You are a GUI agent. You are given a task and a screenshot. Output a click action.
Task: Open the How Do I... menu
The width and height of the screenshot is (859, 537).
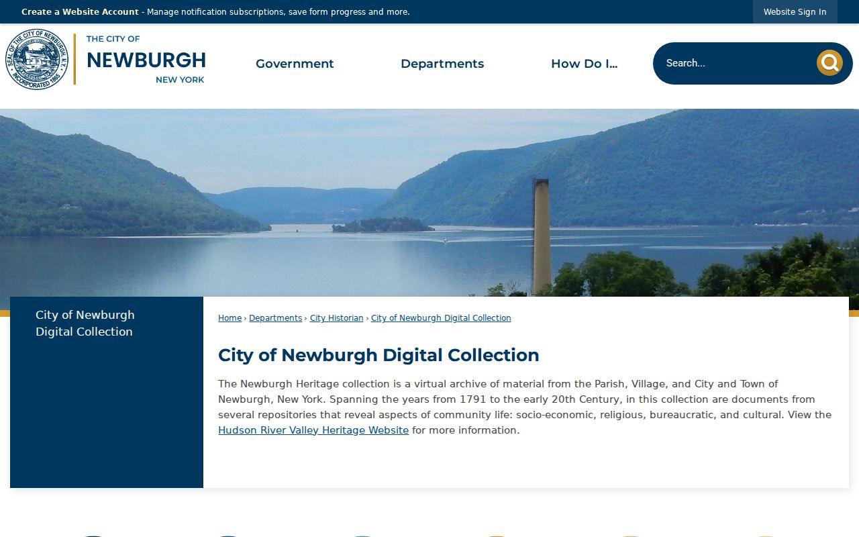coord(584,64)
